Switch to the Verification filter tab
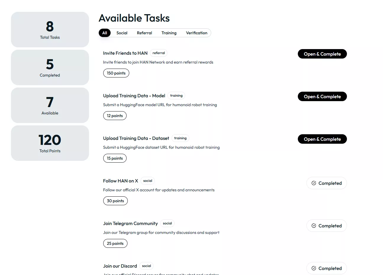 [197, 33]
